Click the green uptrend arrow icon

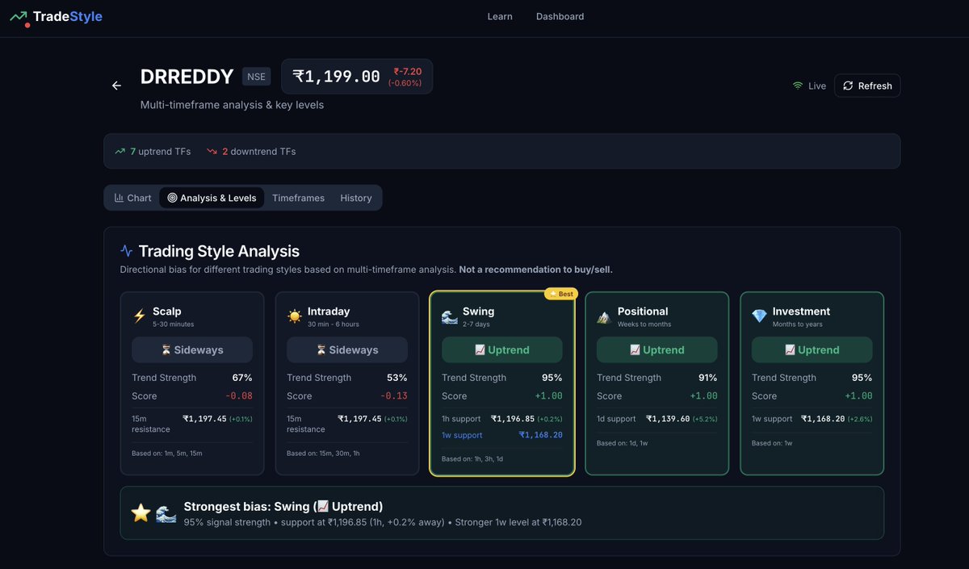point(120,151)
